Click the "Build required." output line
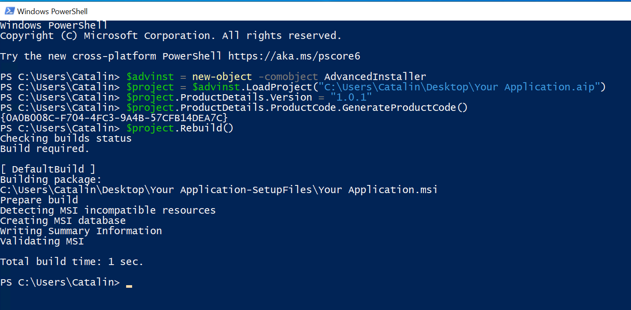The image size is (631, 310). coord(45,149)
